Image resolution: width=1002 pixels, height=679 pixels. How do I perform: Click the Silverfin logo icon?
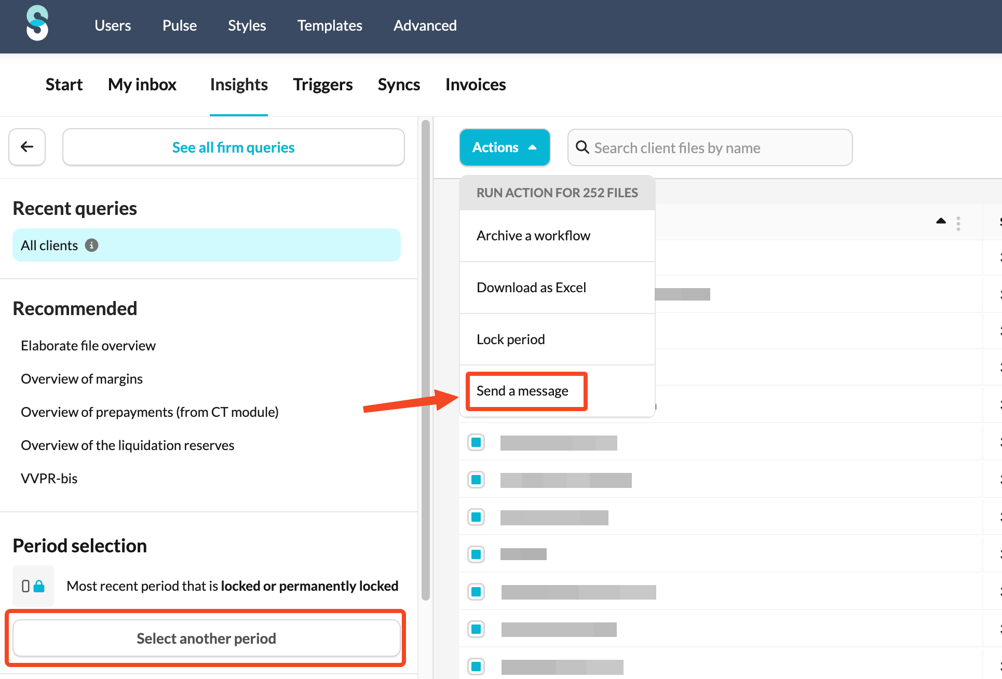(37, 23)
